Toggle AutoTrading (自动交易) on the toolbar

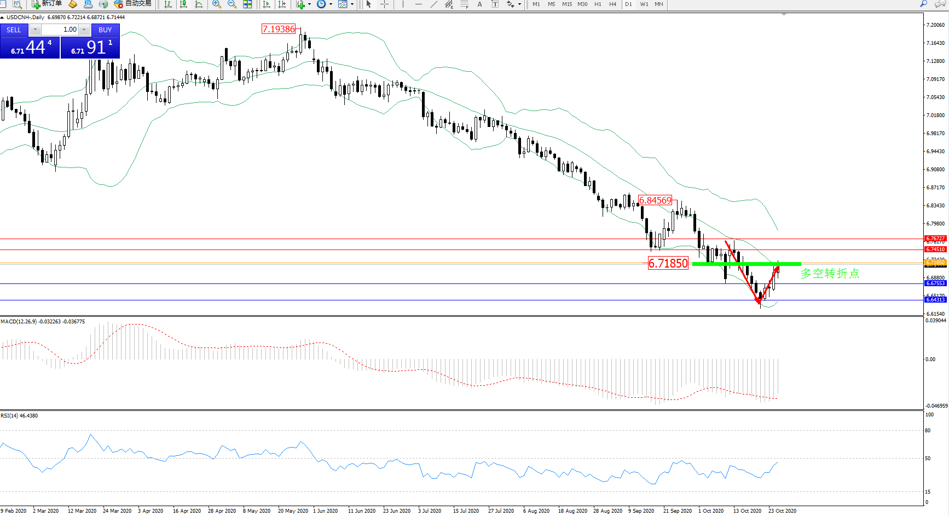[132, 4]
